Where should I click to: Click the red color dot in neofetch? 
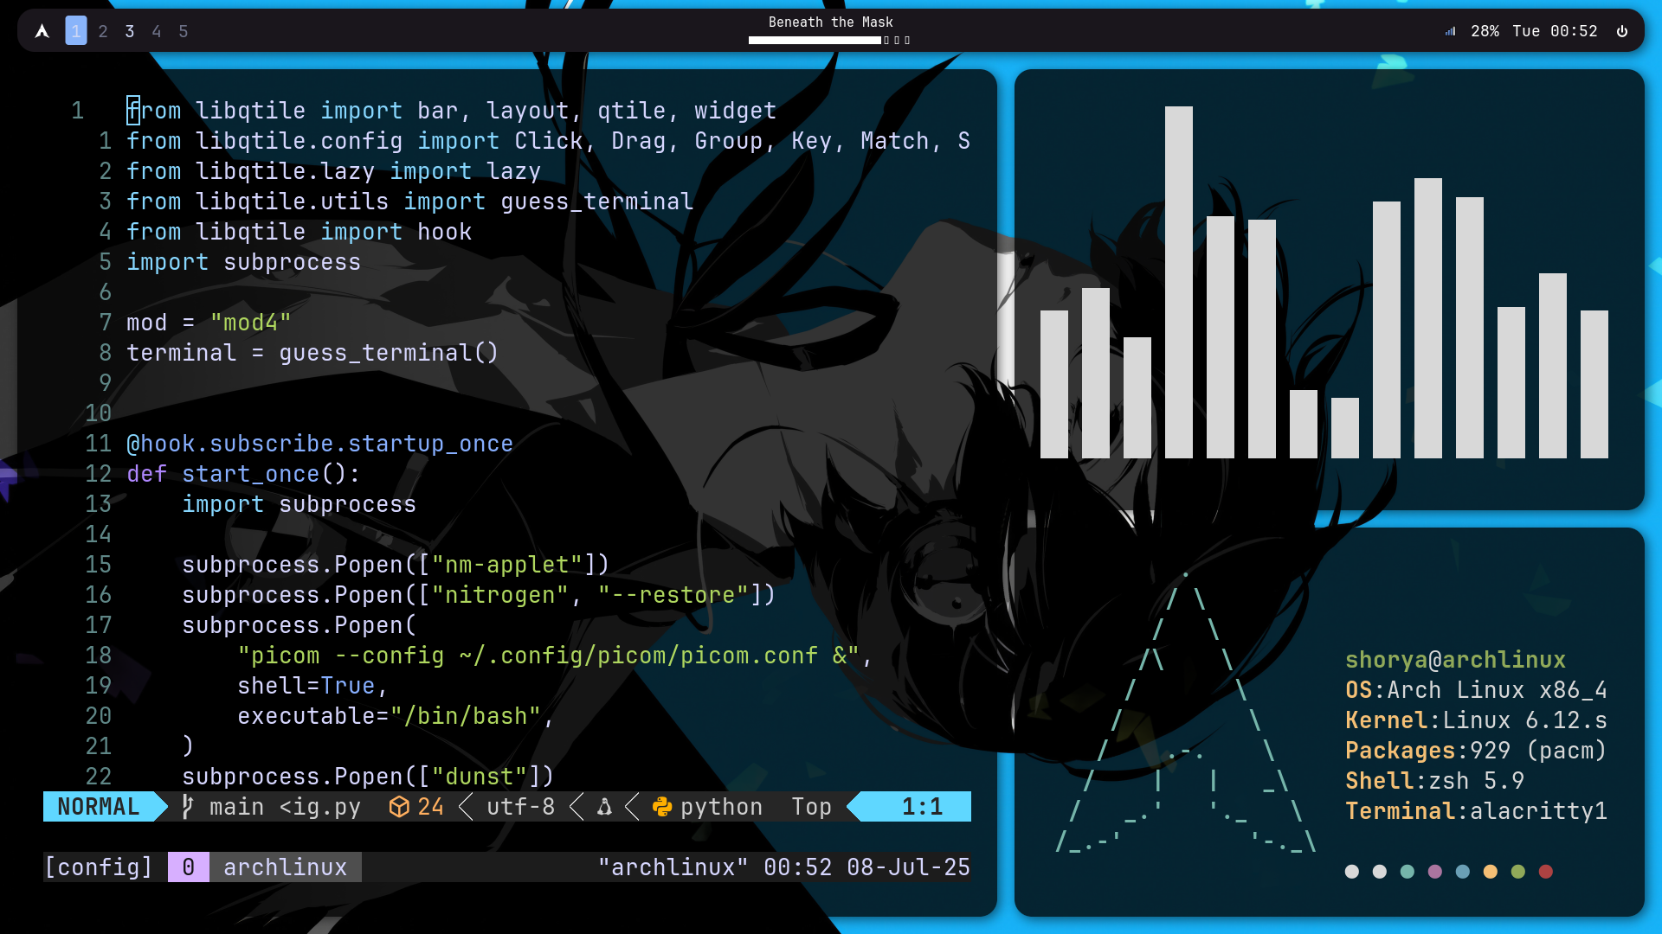(1546, 872)
